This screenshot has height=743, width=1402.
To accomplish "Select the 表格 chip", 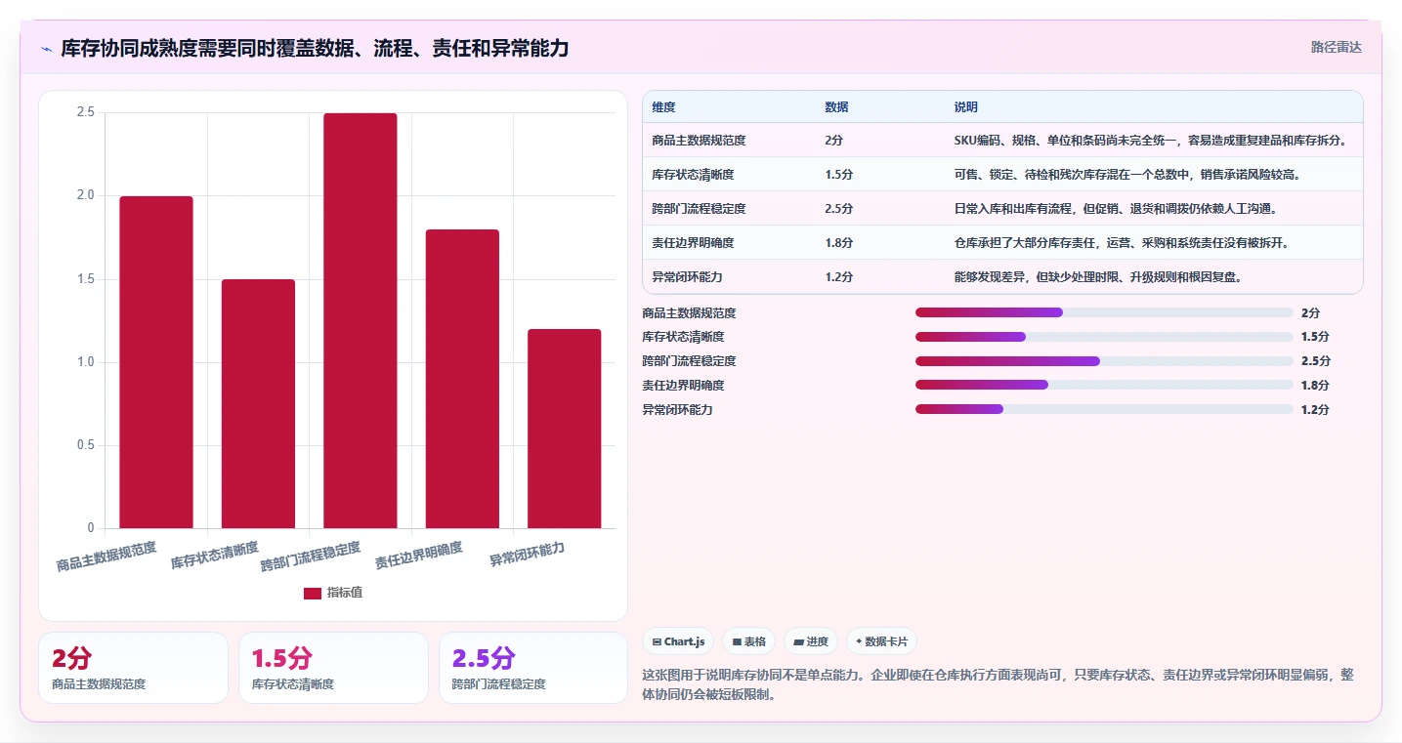I will click(x=748, y=641).
